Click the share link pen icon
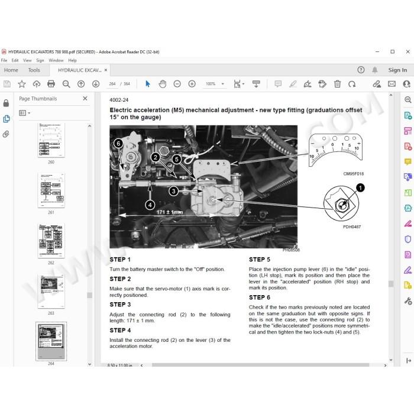The width and height of the screenshot is (414, 414). (377, 84)
